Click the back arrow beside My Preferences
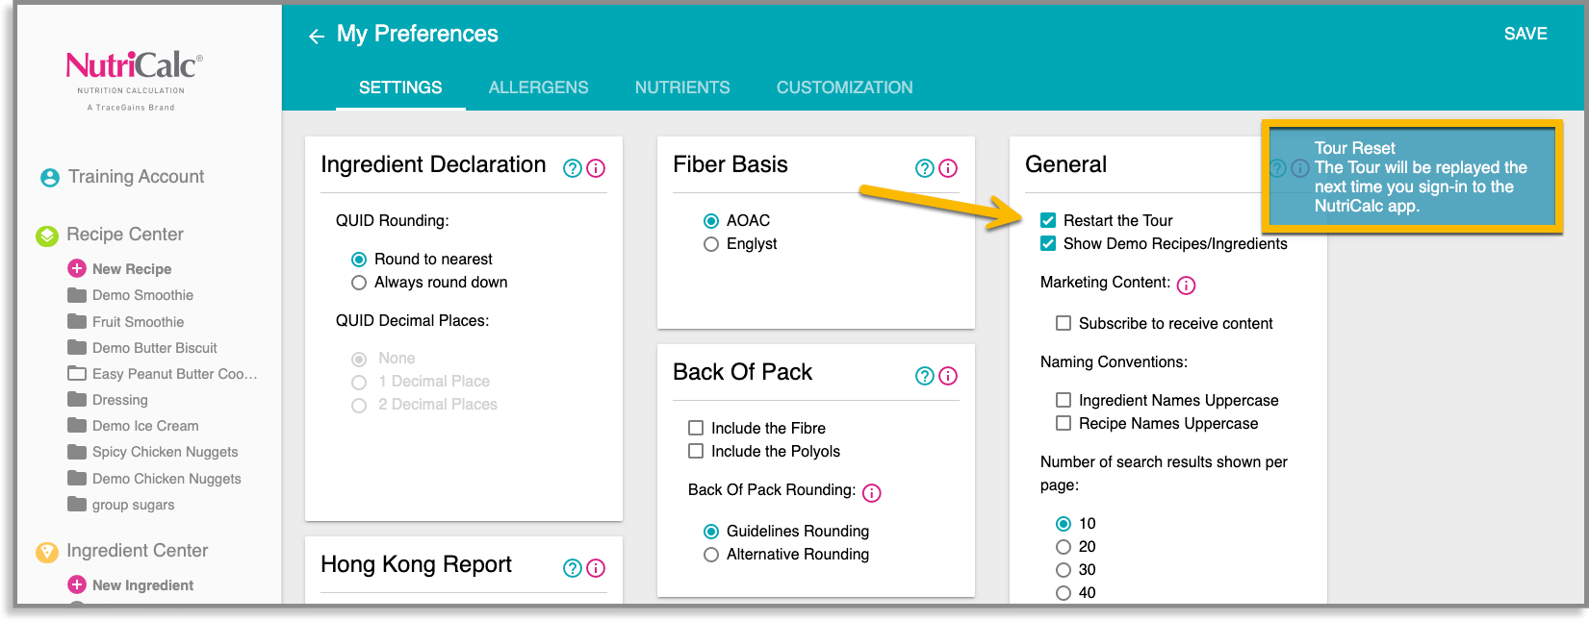 click(x=317, y=37)
